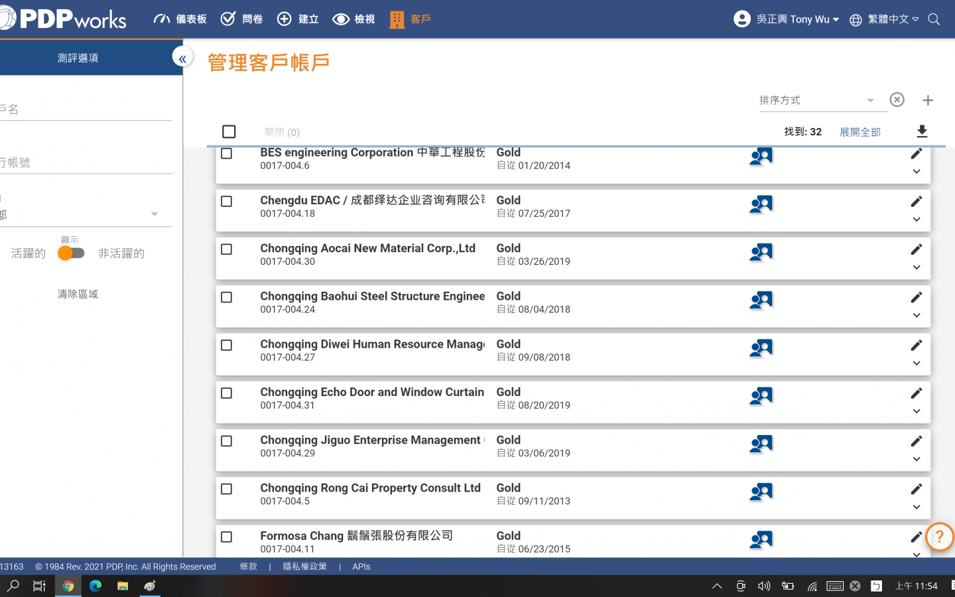
Task: Toggle the 活躍的 / 非活躍的 switch
Action: pos(71,253)
